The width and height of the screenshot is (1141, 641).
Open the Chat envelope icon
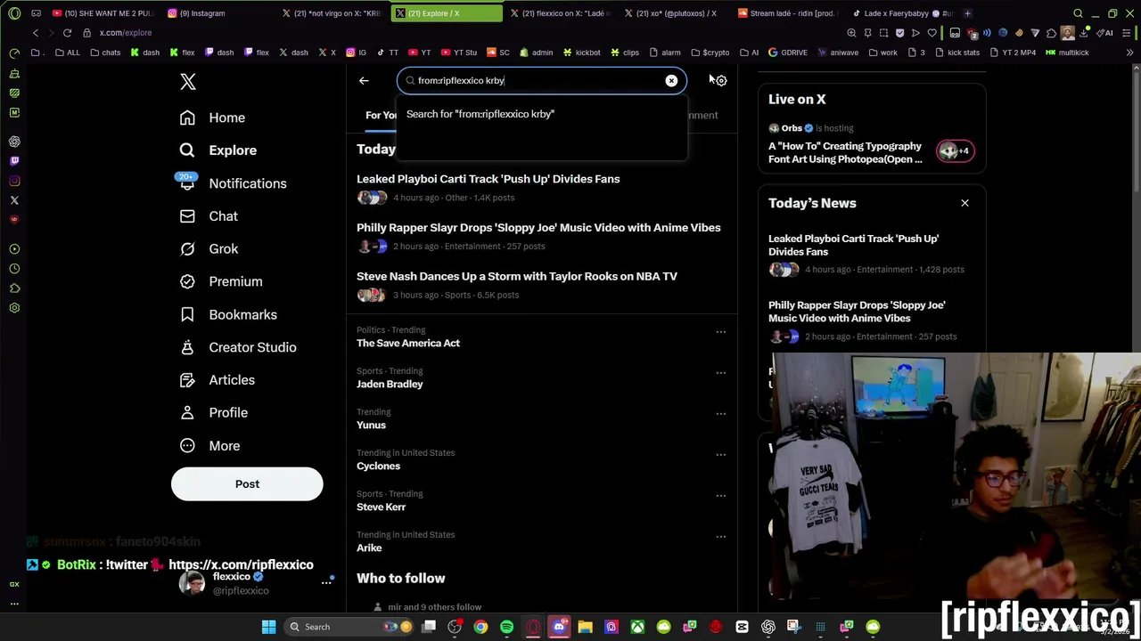point(187,216)
